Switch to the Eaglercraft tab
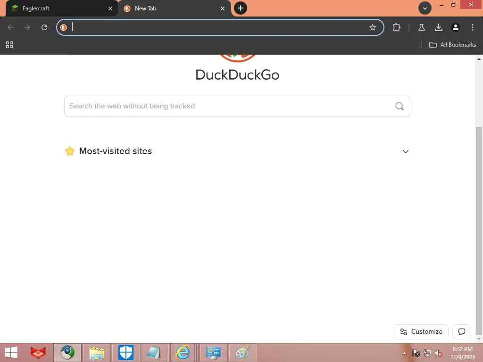 61,8
